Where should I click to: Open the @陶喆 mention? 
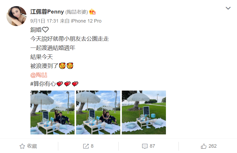point(39,75)
